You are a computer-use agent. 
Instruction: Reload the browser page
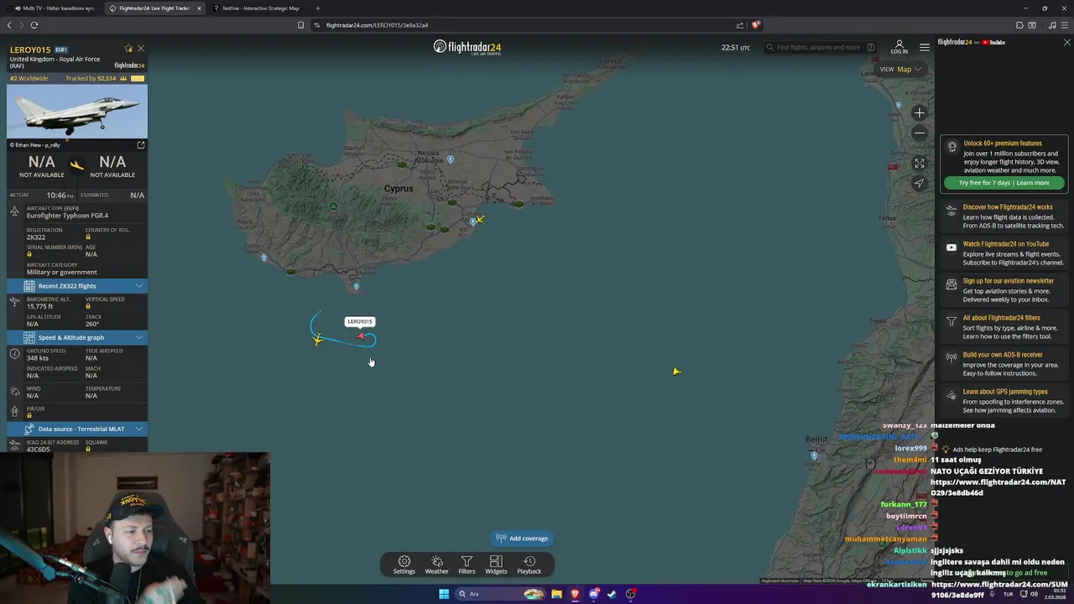[x=34, y=25]
